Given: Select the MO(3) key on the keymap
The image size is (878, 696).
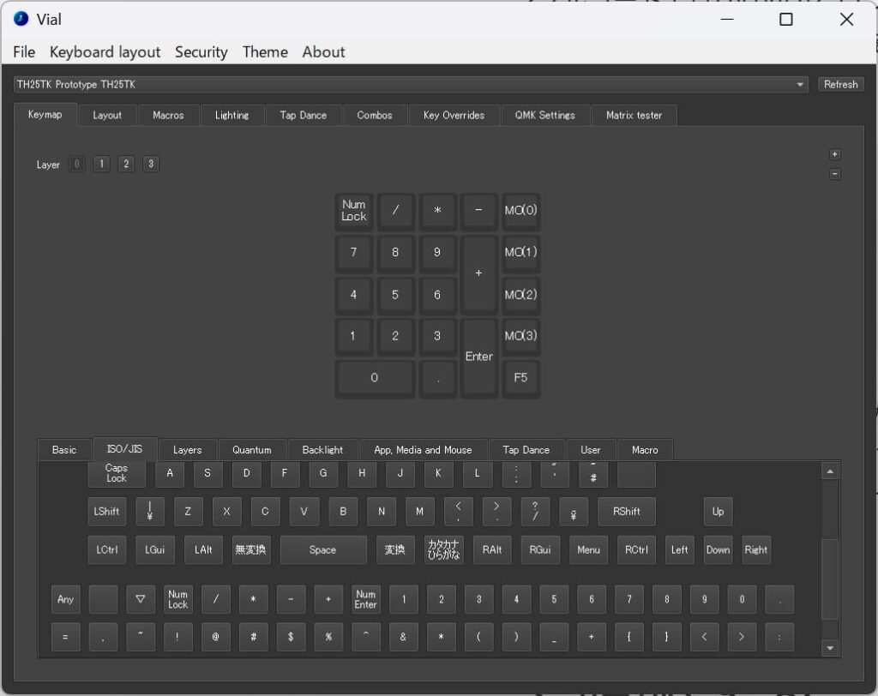Looking at the screenshot, I should (520, 337).
